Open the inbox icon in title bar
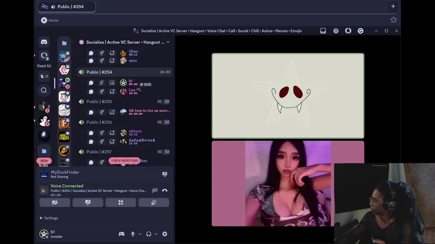The height and width of the screenshot is (244, 435). [323, 31]
